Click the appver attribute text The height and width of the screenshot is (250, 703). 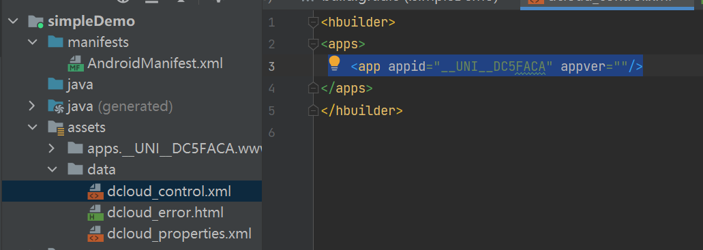click(583, 67)
